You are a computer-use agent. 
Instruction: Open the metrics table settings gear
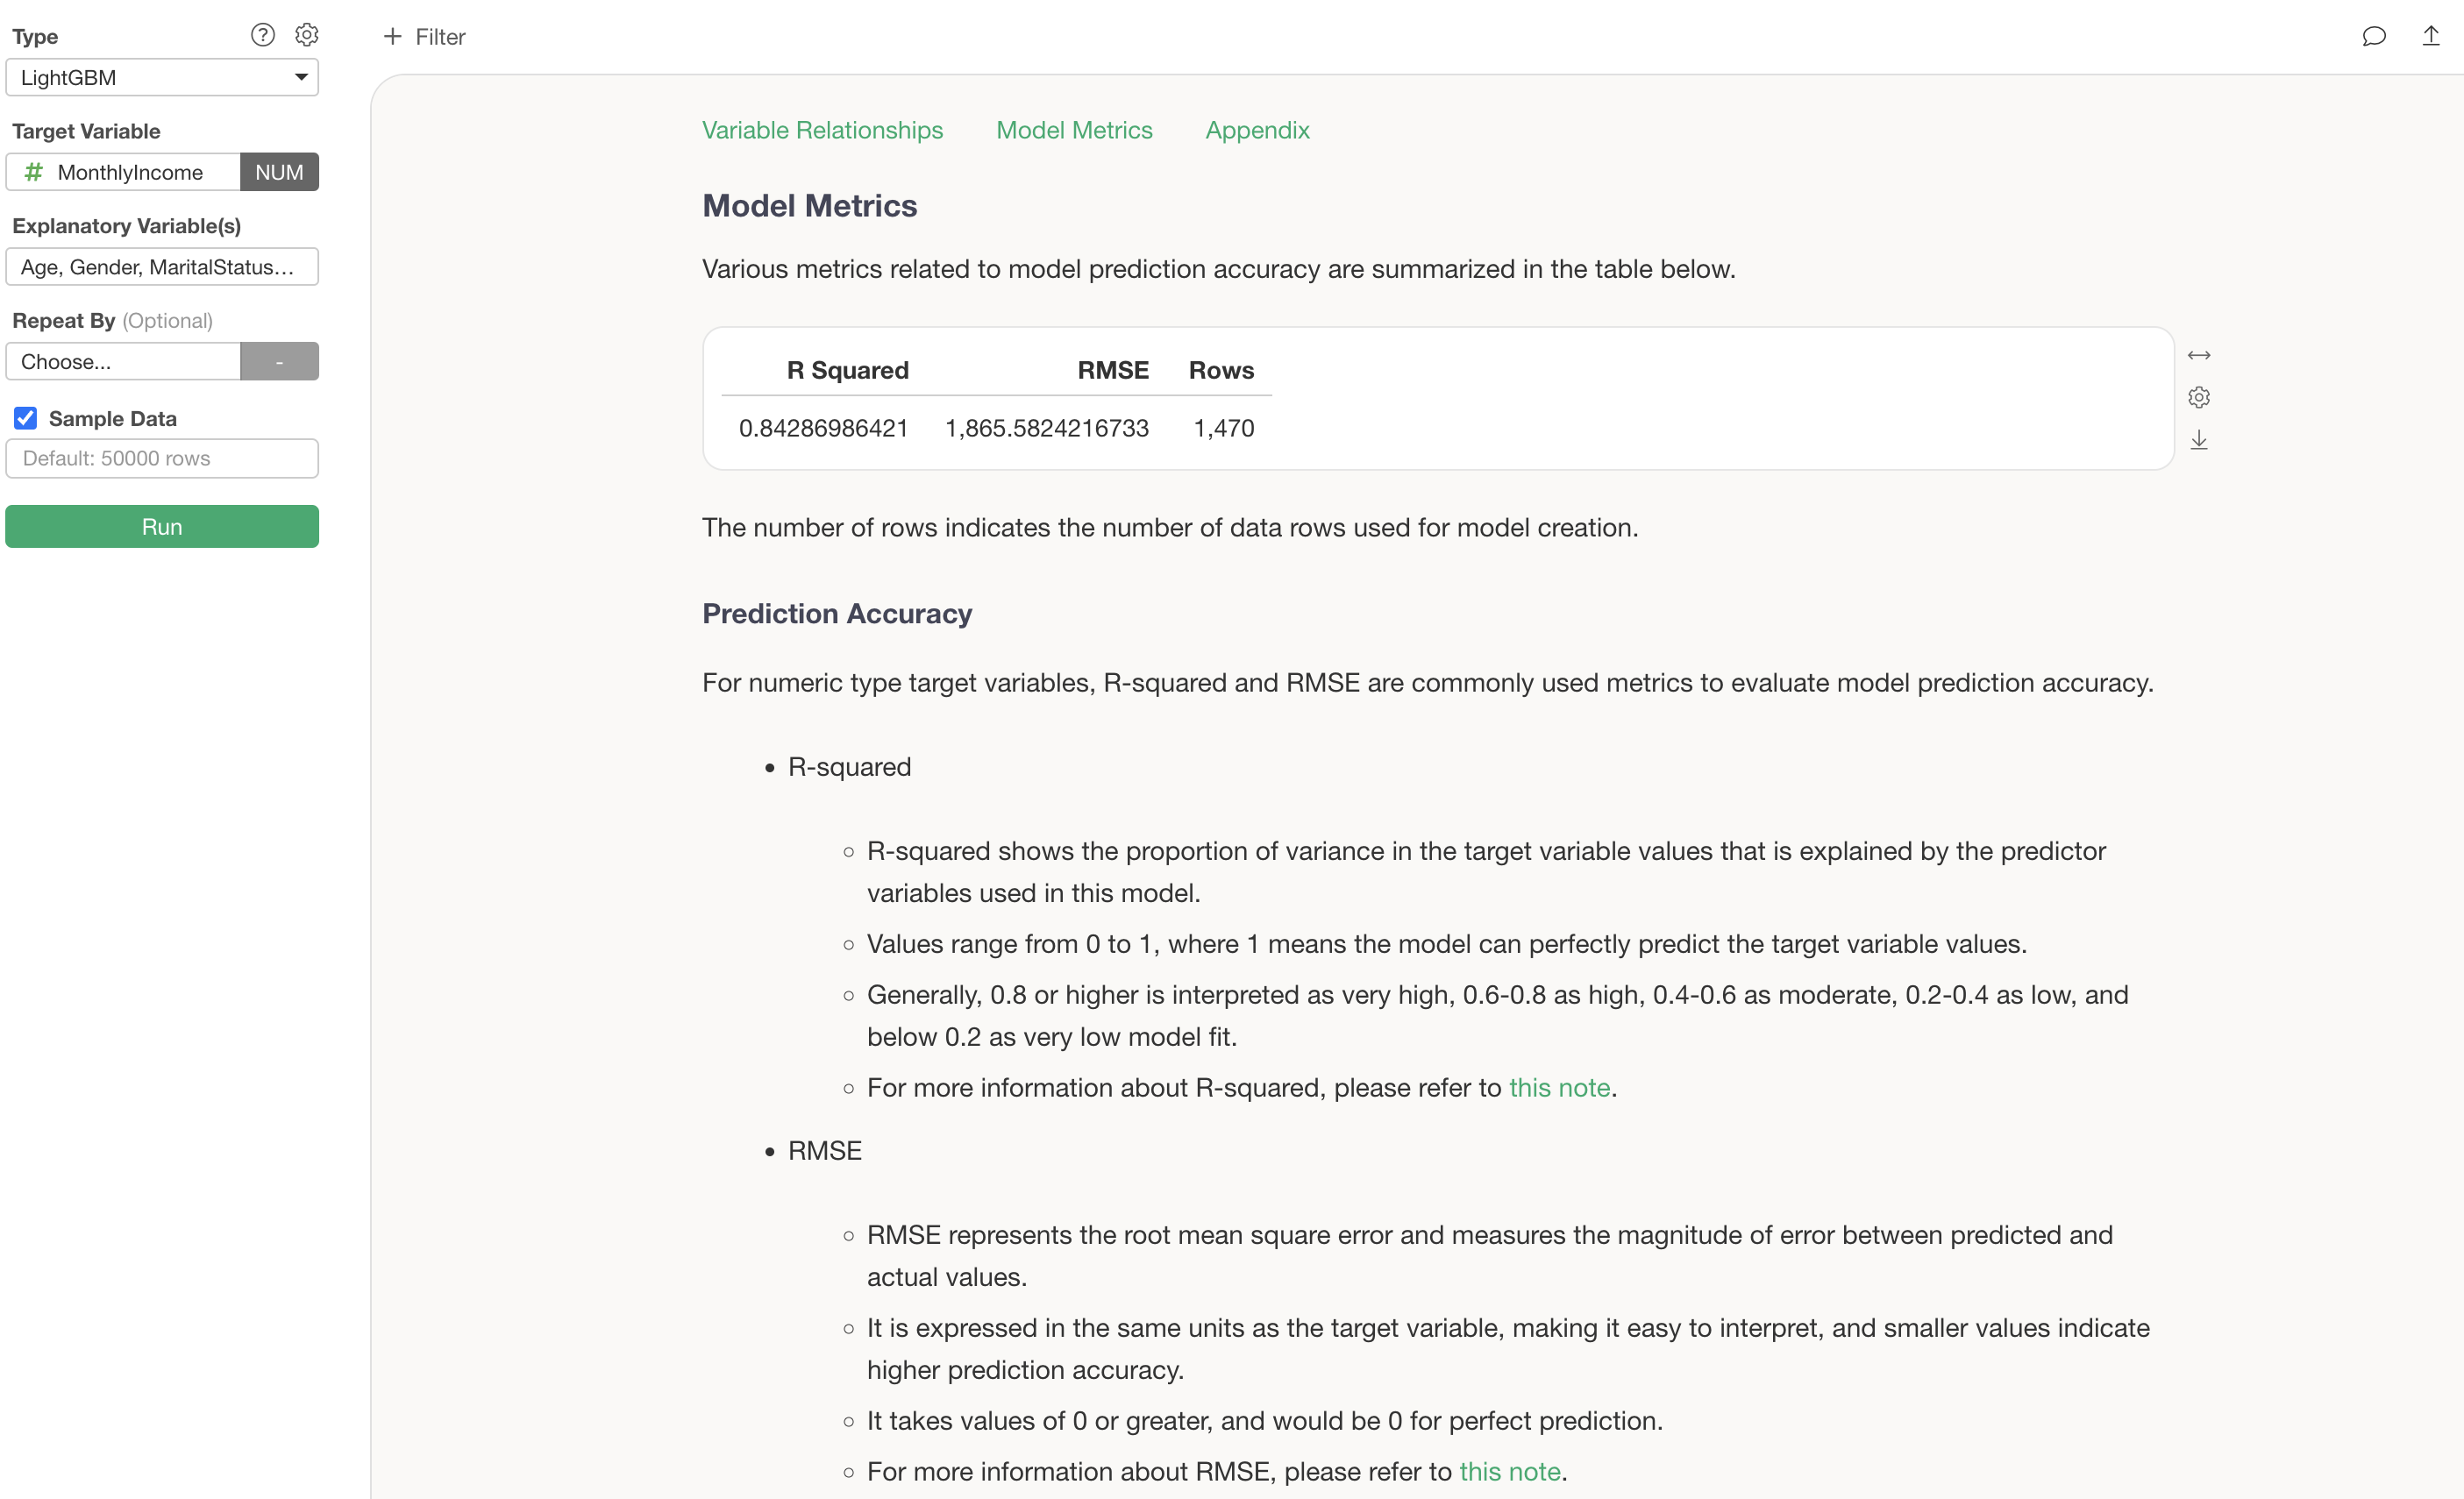coord(2198,398)
